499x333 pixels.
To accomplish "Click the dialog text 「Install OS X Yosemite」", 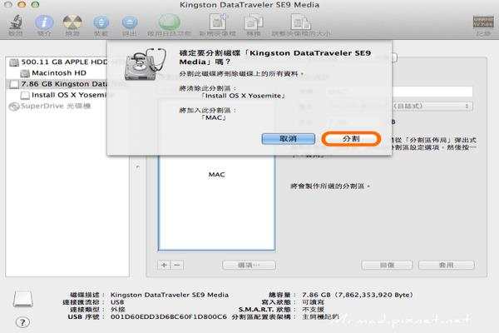I will coord(244,96).
